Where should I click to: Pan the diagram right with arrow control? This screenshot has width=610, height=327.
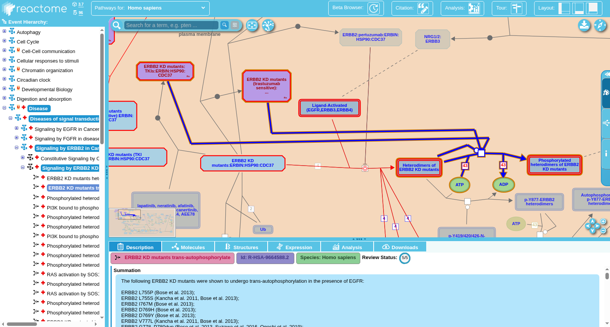(597, 226)
